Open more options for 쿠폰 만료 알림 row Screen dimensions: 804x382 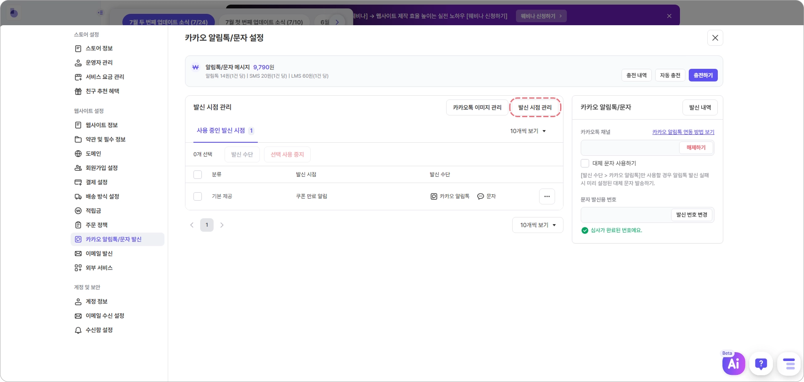point(547,196)
